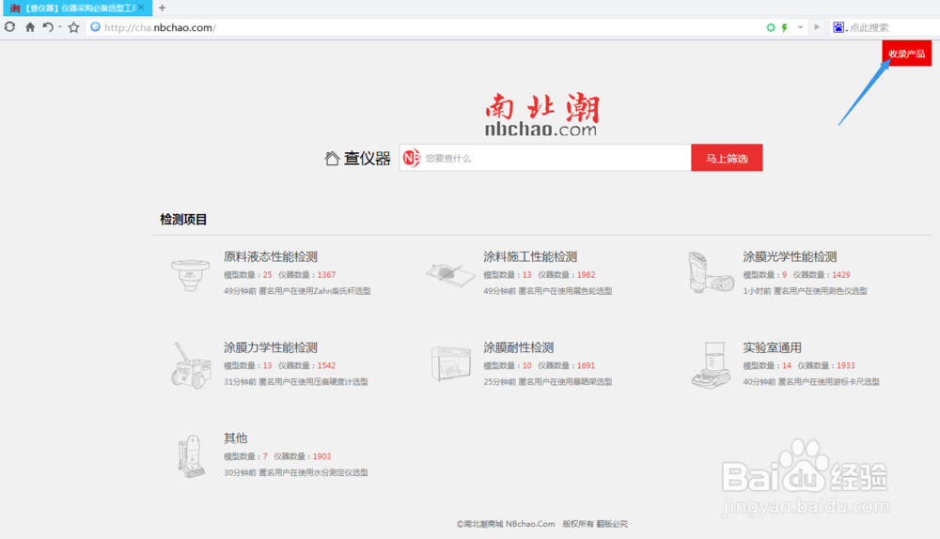Click the NB logo icon in search box

click(x=412, y=158)
